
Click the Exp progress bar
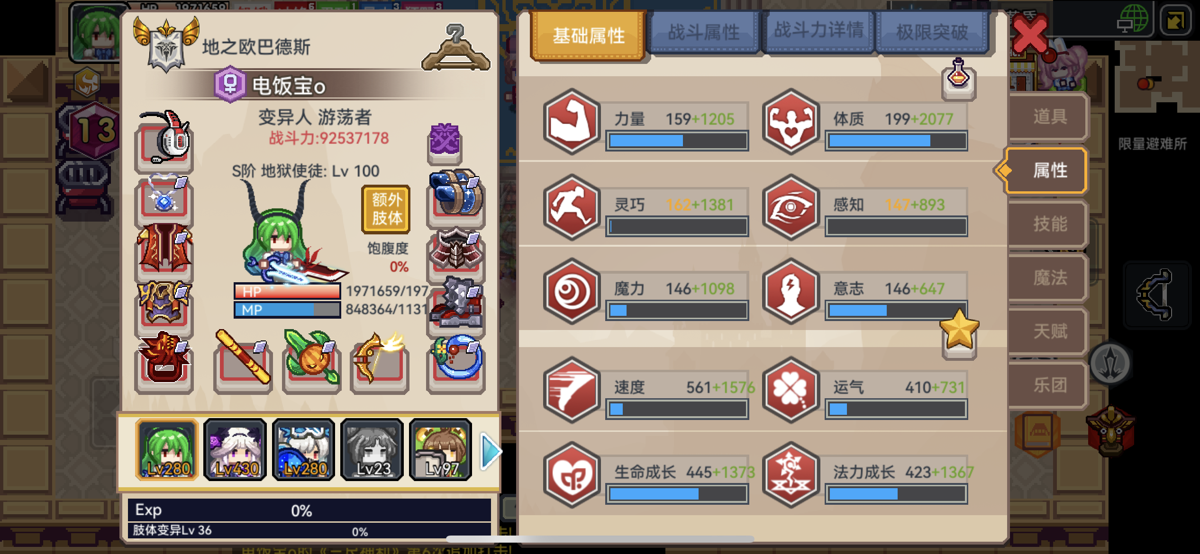click(309, 510)
